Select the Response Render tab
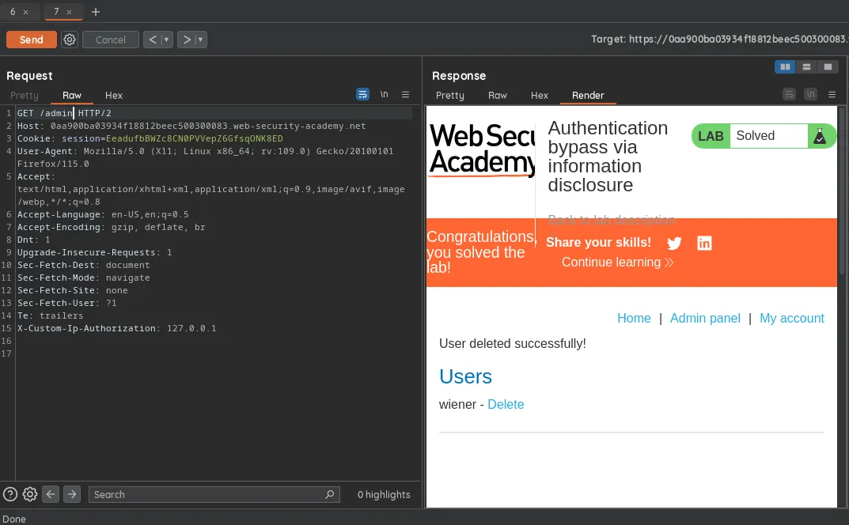The width and height of the screenshot is (849, 525). pos(588,95)
